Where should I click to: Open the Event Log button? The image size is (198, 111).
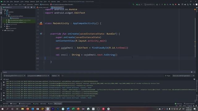pos(178,104)
